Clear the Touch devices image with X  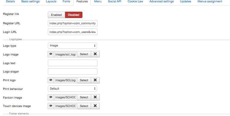(x=95, y=106)
